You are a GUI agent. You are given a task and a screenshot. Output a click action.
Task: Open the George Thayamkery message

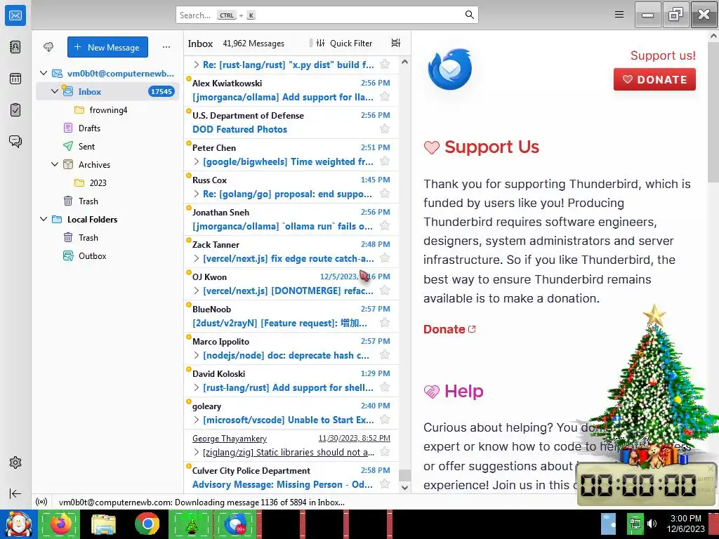tap(291, 445)
